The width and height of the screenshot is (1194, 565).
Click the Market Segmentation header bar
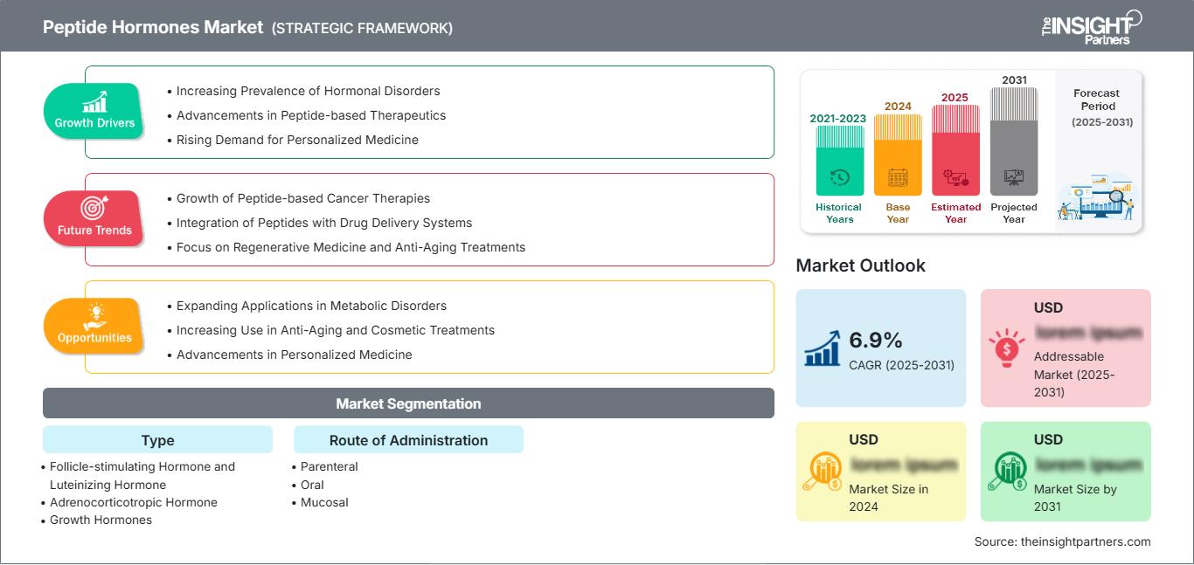coord(408,403)
